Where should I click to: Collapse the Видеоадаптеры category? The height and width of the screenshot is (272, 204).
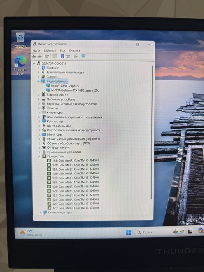coord(38,81)
